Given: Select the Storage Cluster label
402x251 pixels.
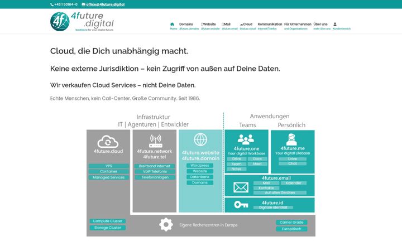Looking at the screenshot, I should tap(107, 228).
